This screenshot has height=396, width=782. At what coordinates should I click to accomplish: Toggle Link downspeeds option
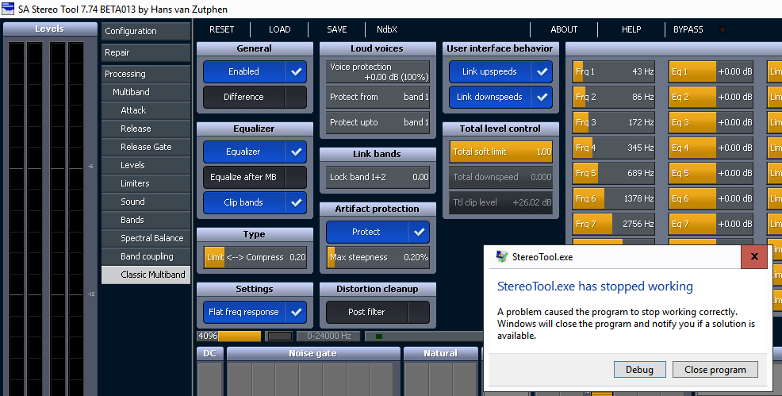click(x=500, y=98)
